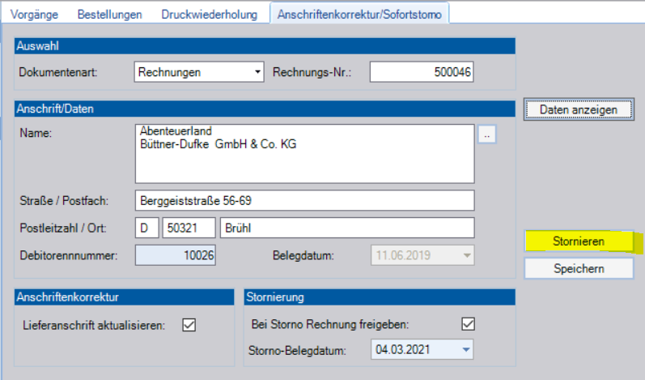Expand the Belegdatum date dropdown
This screenshot has width=645, height=380.
(465, 254)
